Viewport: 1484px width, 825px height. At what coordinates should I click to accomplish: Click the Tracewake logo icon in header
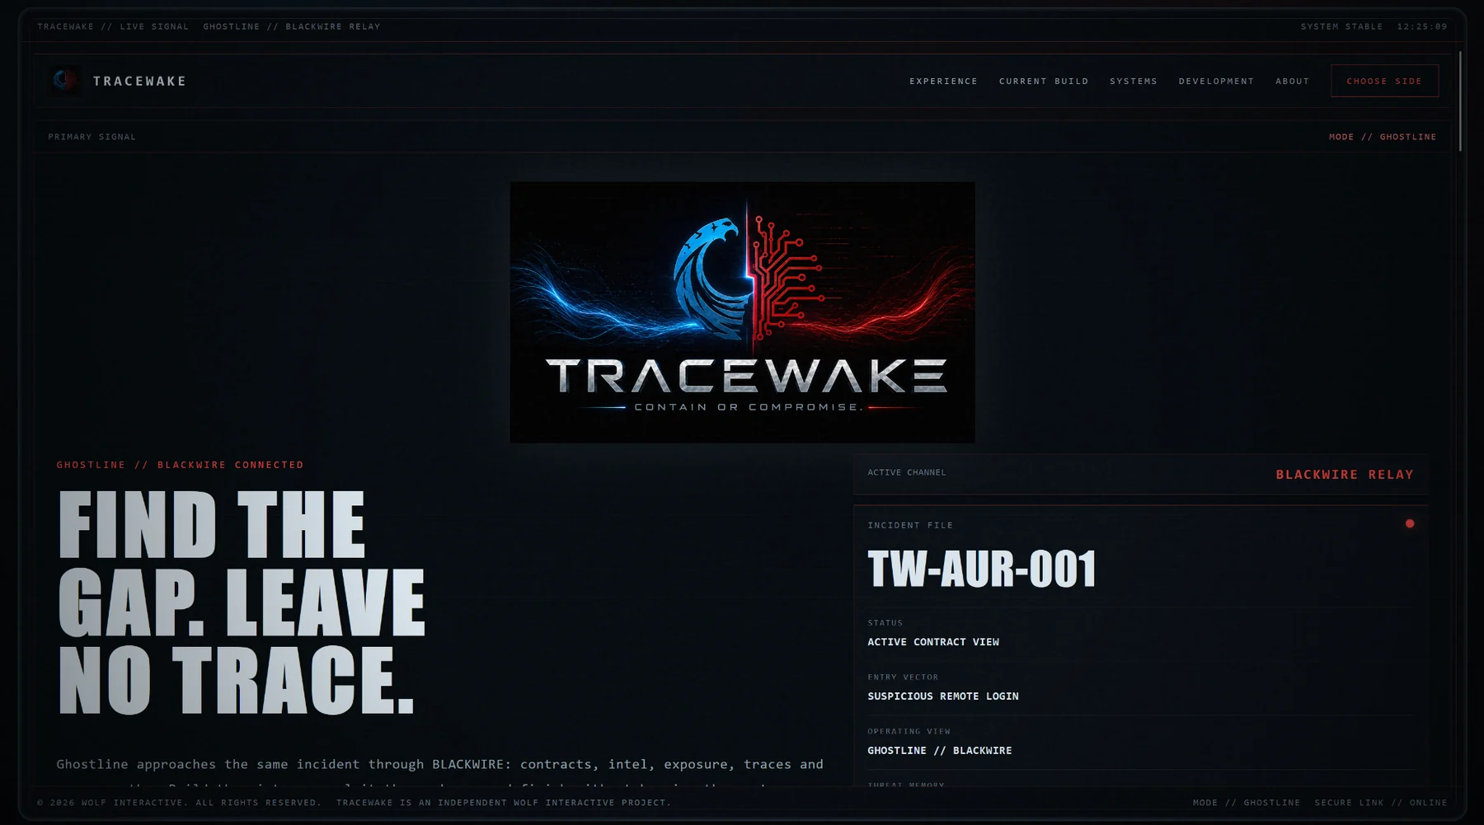click(x=65, y=81)
